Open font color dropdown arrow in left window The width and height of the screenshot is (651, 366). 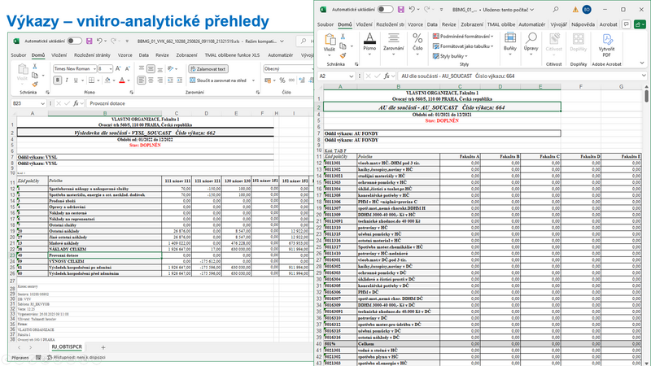(x=129, y=81)
